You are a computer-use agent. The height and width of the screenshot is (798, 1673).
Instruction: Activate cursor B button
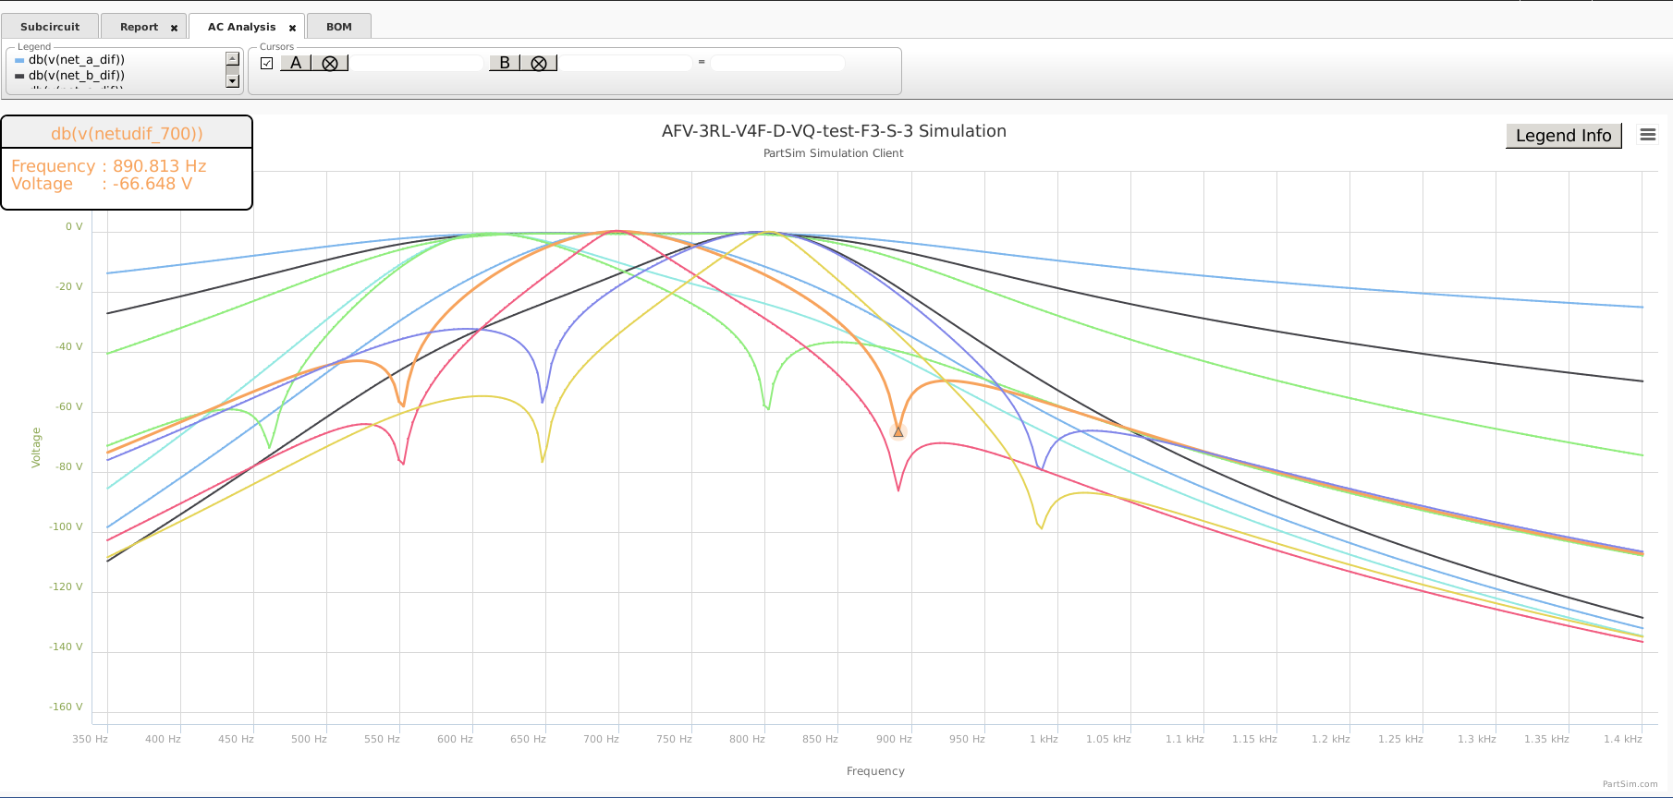click(505, 63)
